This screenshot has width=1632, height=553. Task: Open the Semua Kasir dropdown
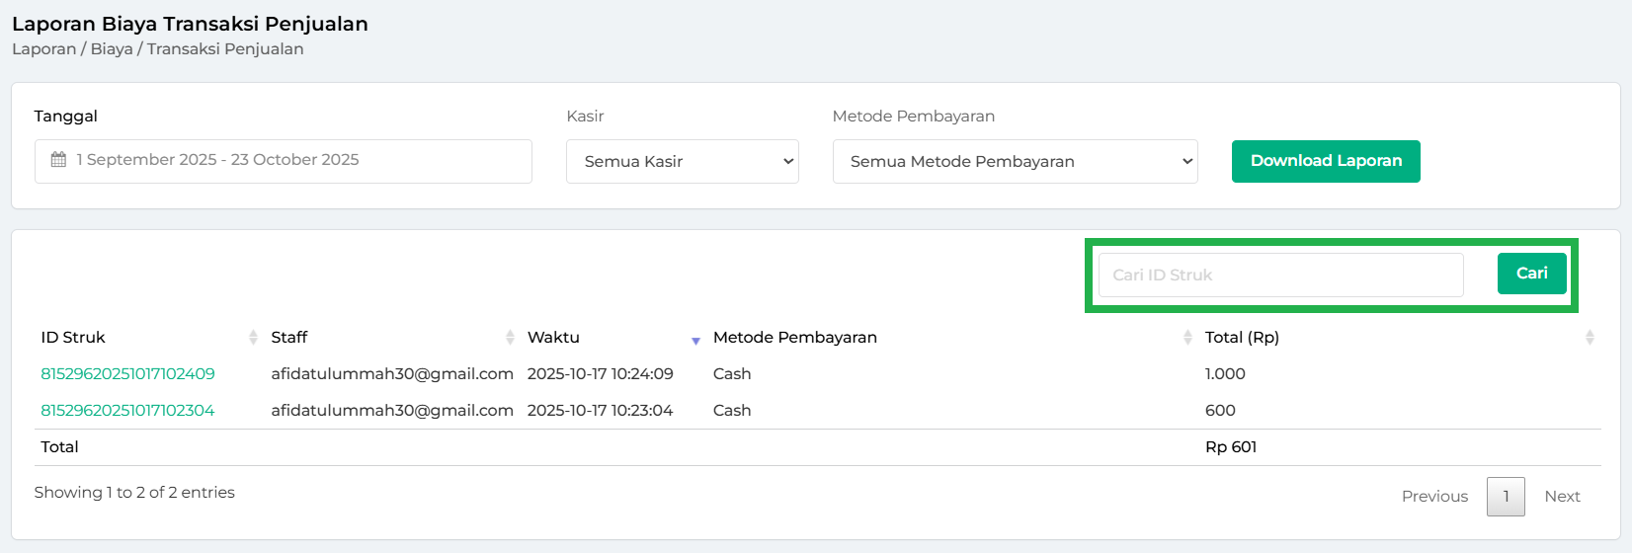[682, 161]
